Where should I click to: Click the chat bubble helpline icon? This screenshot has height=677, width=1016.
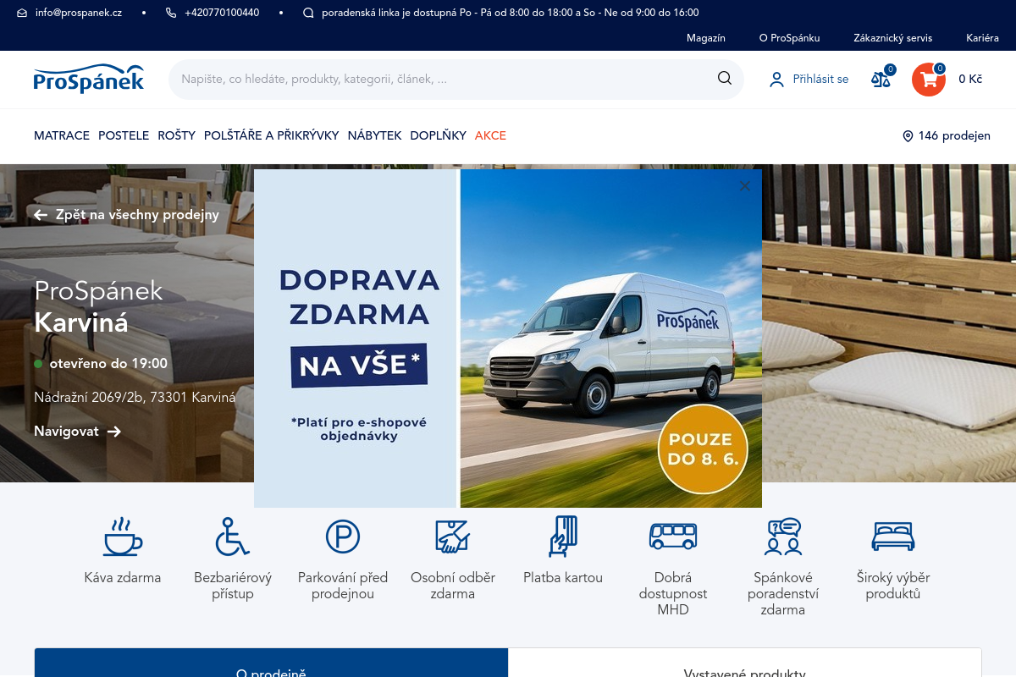[308, 13]
